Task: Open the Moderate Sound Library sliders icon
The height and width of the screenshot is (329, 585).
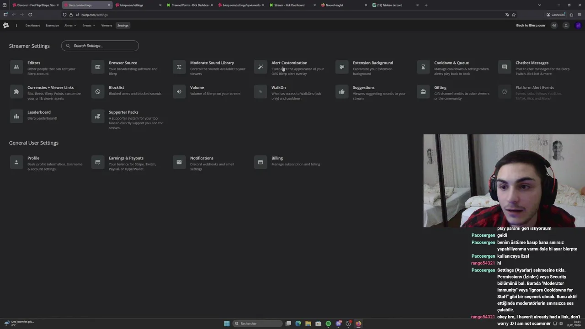Action: 179,67
